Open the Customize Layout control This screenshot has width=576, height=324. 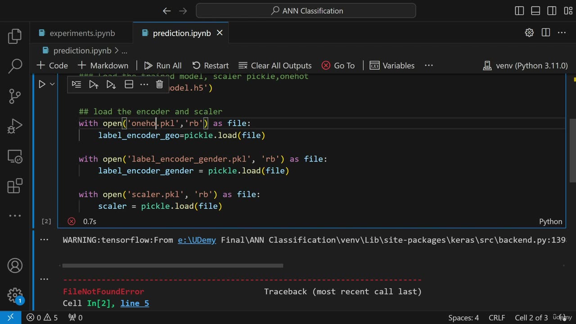click(x=567, y=11)
